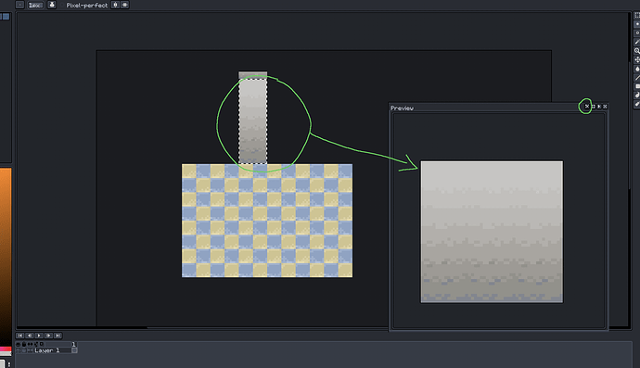Click the foreground color swatch at bottom-left
Viewport: 640px width, 368px height.
[3, 363]
